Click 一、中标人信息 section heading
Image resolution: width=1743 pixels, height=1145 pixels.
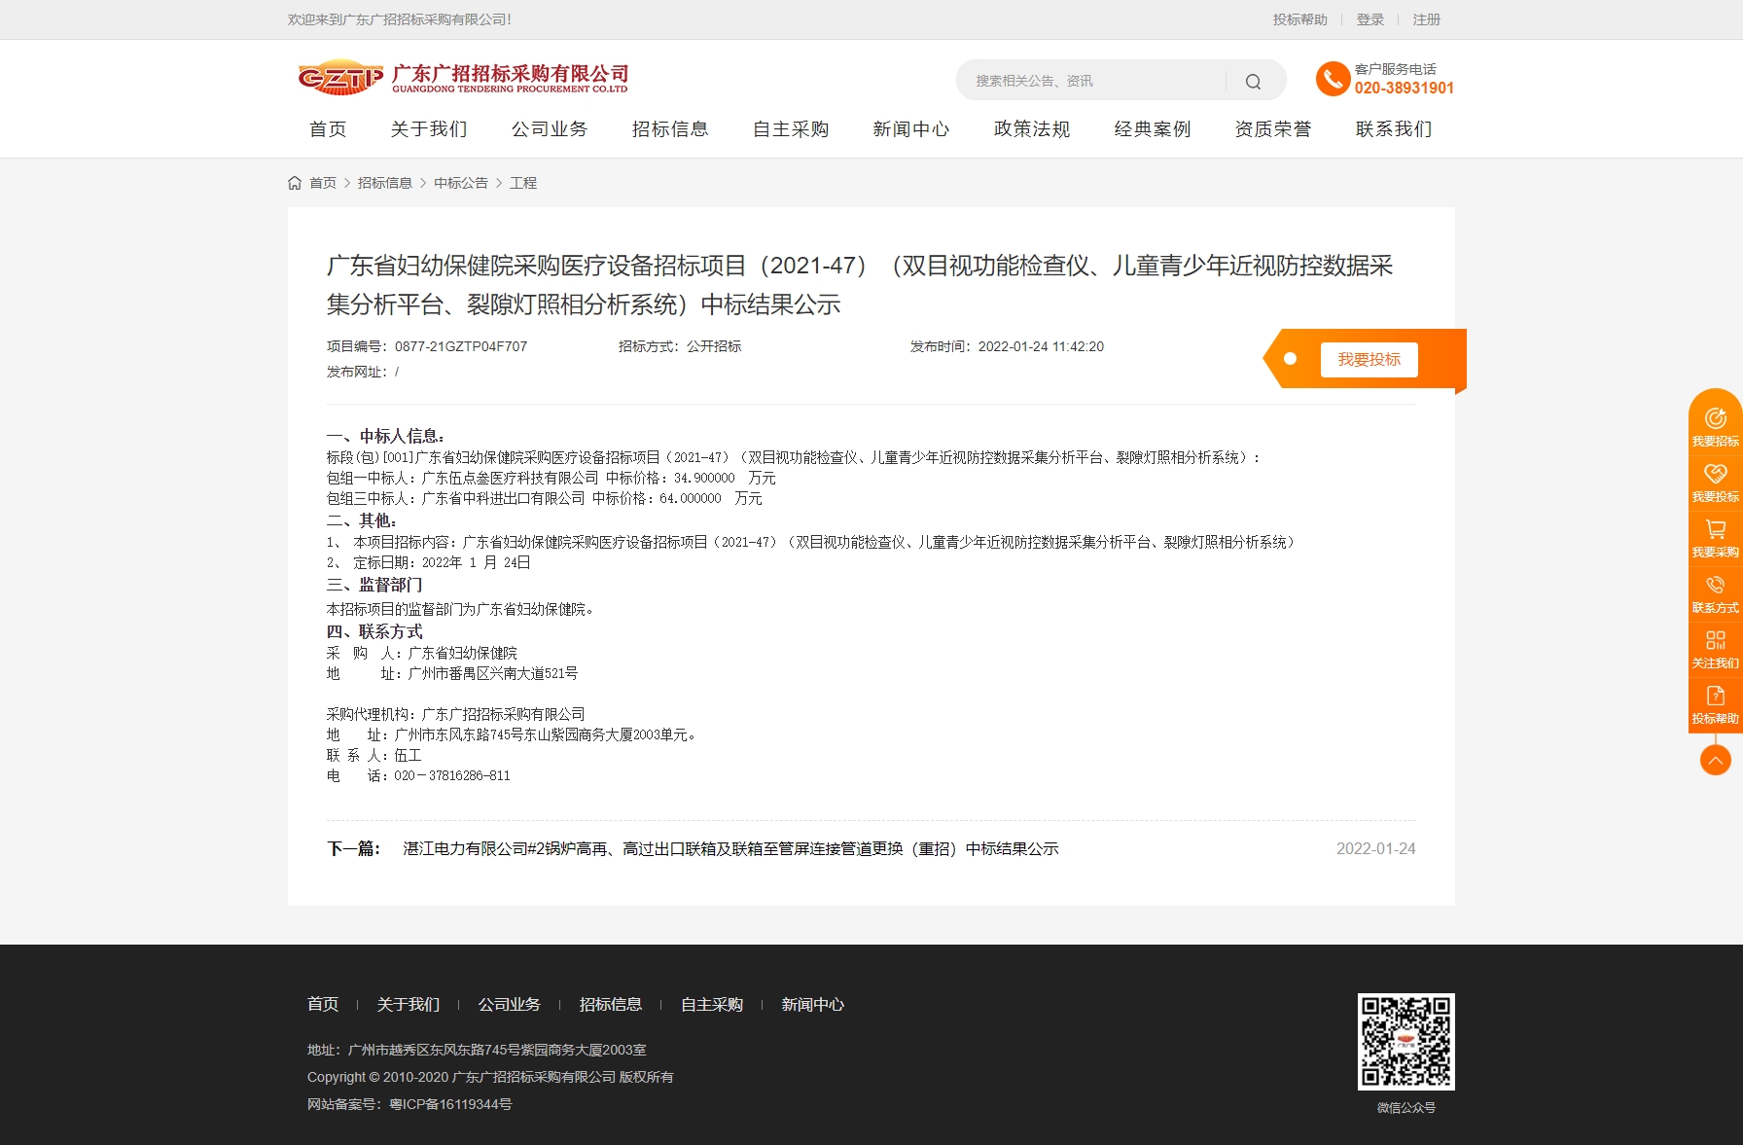(386, 436)
